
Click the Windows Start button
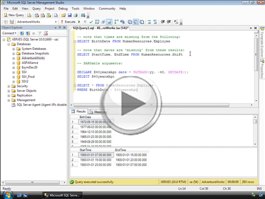[7, 195]
